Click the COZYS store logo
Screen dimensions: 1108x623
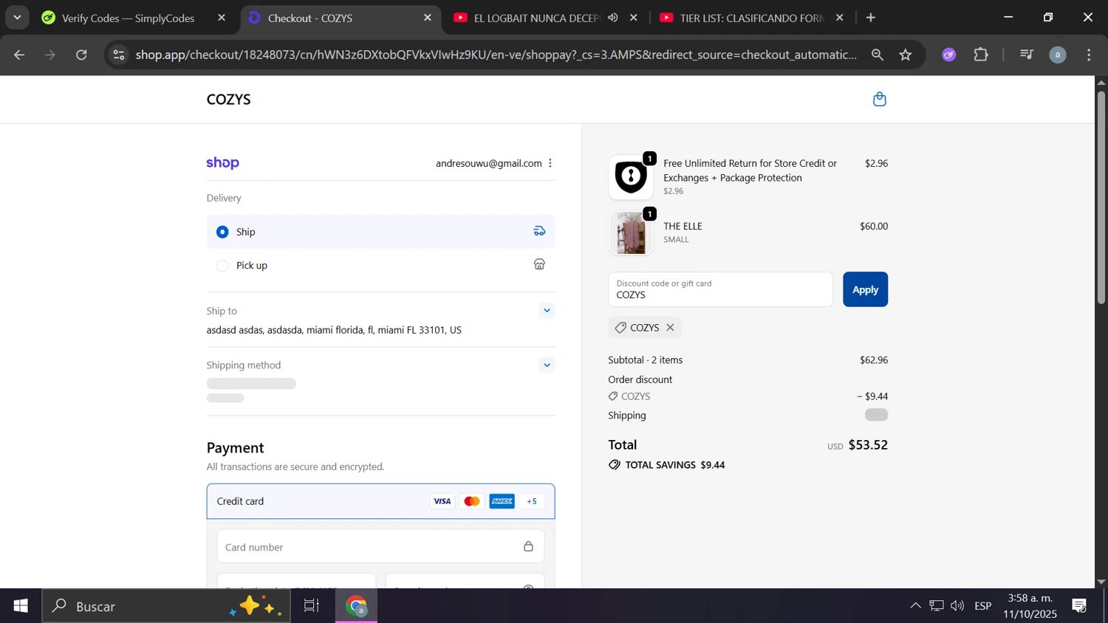[x=229, y=100]
